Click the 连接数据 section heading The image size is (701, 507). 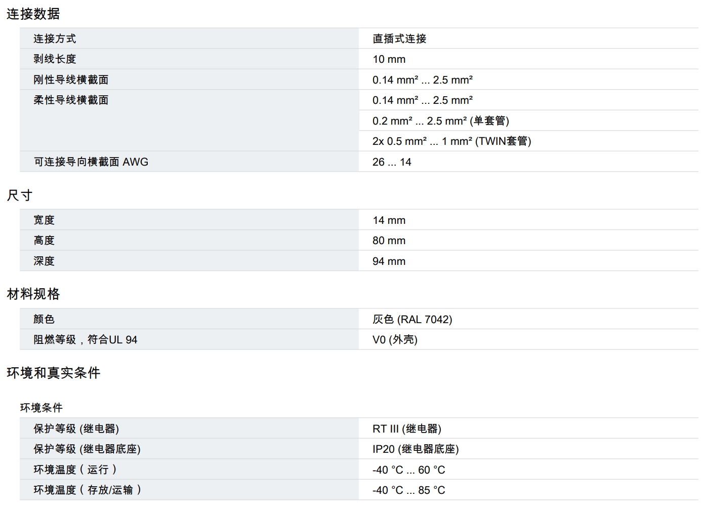pyautogui.click(x=33, y=14)
